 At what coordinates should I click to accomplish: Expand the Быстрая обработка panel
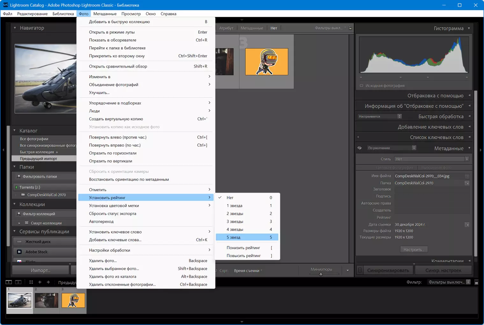(x=469, y=116)
